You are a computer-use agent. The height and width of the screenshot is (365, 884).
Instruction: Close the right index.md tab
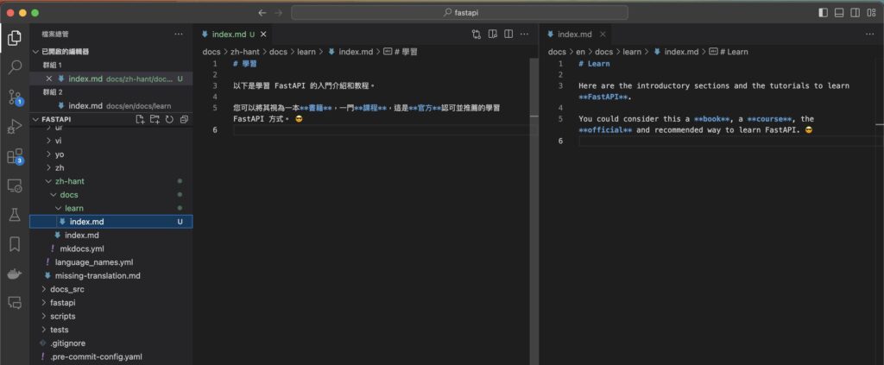tap(603, 34)
